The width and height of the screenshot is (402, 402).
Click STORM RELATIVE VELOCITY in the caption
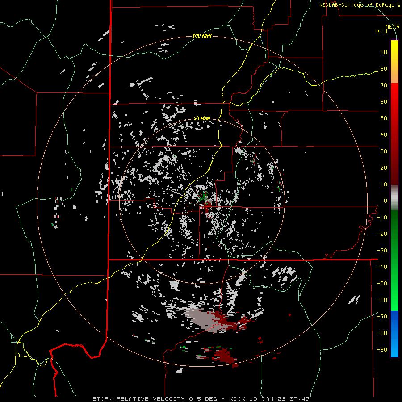pos(139,399)
